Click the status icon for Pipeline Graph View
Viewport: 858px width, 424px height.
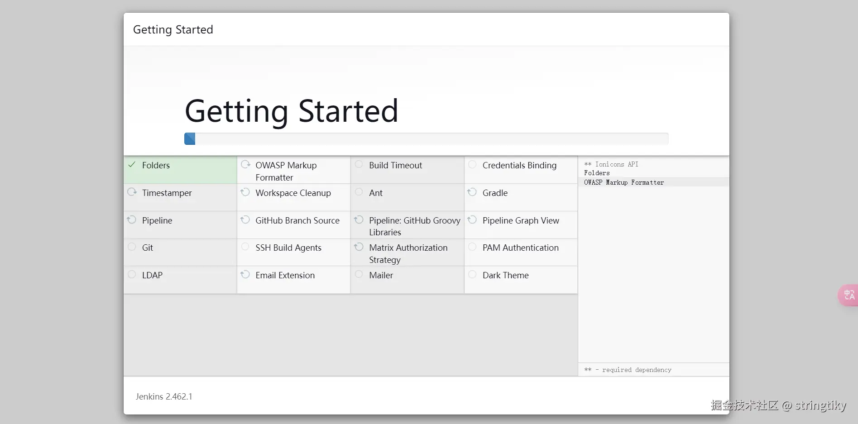(472, 219)
